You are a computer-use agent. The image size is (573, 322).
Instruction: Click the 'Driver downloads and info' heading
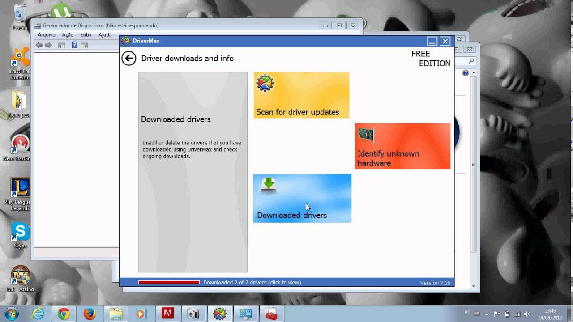point(188,59)
